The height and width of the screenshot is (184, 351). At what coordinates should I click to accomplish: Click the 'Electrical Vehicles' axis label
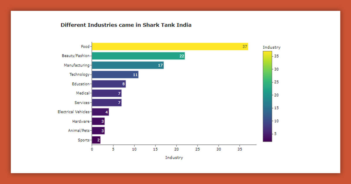coord(74,112)
